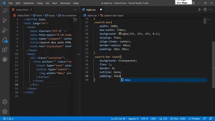Expand div.container breadcrumb item
This screenshot has height=121, width=215.
coord(69,15)
